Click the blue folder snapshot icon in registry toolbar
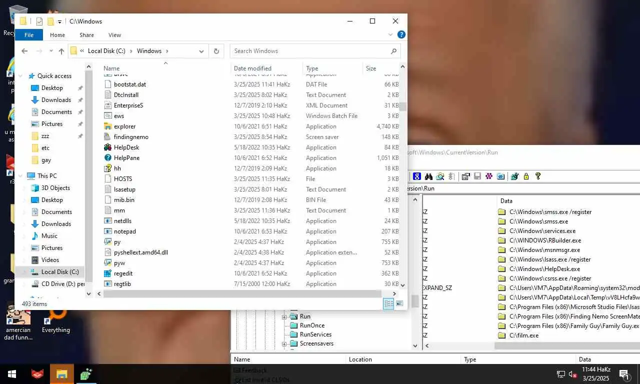Screen dimensions: 640x384 pos(500,176)
